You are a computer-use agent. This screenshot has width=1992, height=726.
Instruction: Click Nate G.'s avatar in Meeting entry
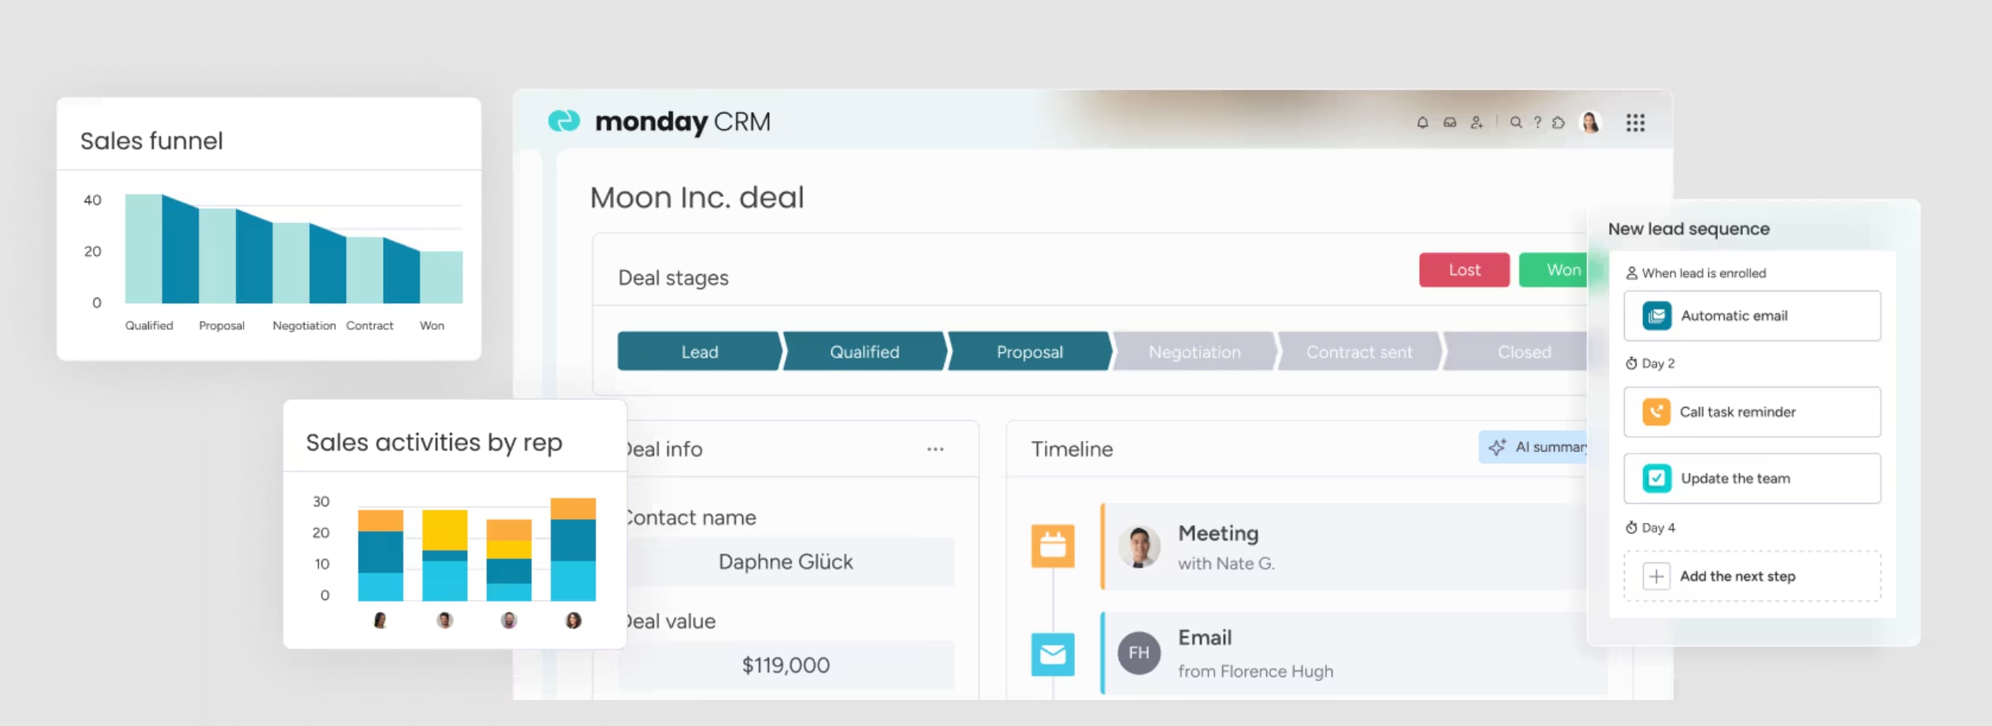pyautogui.click(x=1139, y=547)
